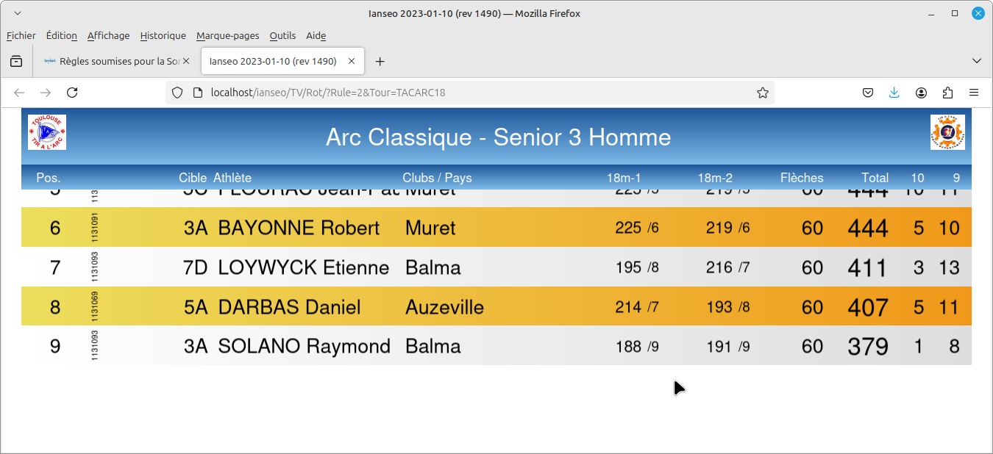Click the orange club emblem at top right

click(947, 132)
